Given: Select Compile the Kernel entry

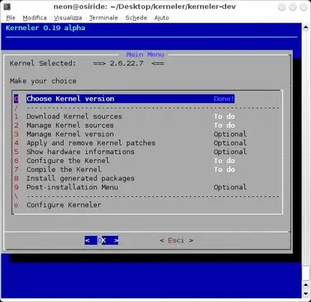Looking at the screenshot, I should pos(64,169).
